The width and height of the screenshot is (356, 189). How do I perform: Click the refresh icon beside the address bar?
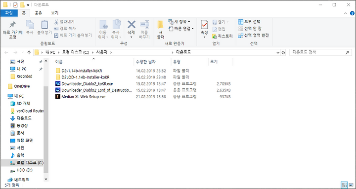[x=283, y=53]
